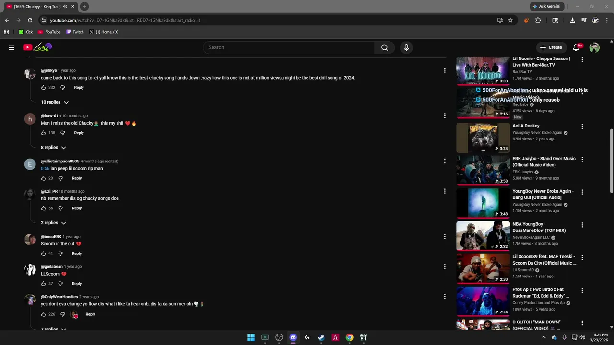Open EBK Jaaybo Stand Over Music thumbnail
Image resolution: width=614 pixels, height=345 pixels.
coord(483,170)
